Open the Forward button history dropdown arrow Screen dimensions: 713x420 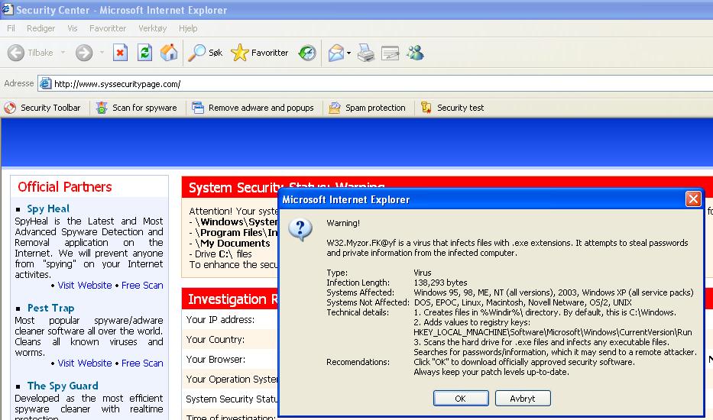click(102, 53)
